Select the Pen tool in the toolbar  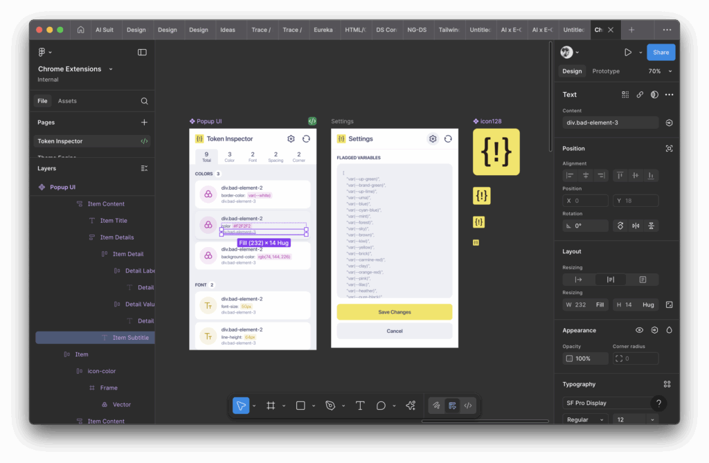point(330,406)
